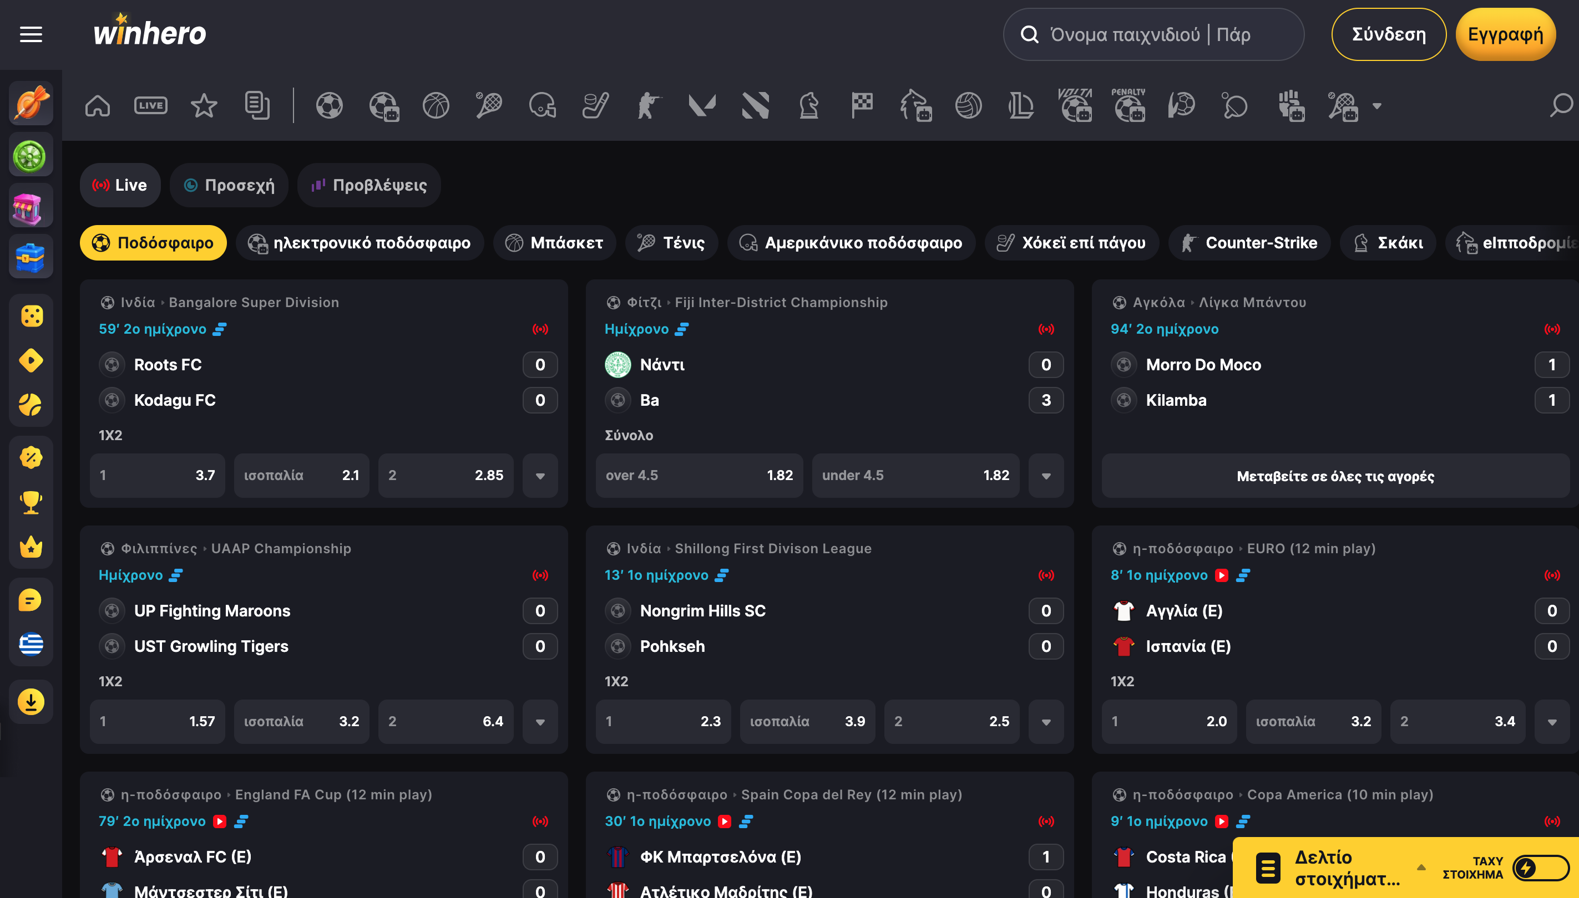The height and width of the screenshot is (898, 1579).
Task: Select the Τένις sport filter
Action: coord(671,243)
